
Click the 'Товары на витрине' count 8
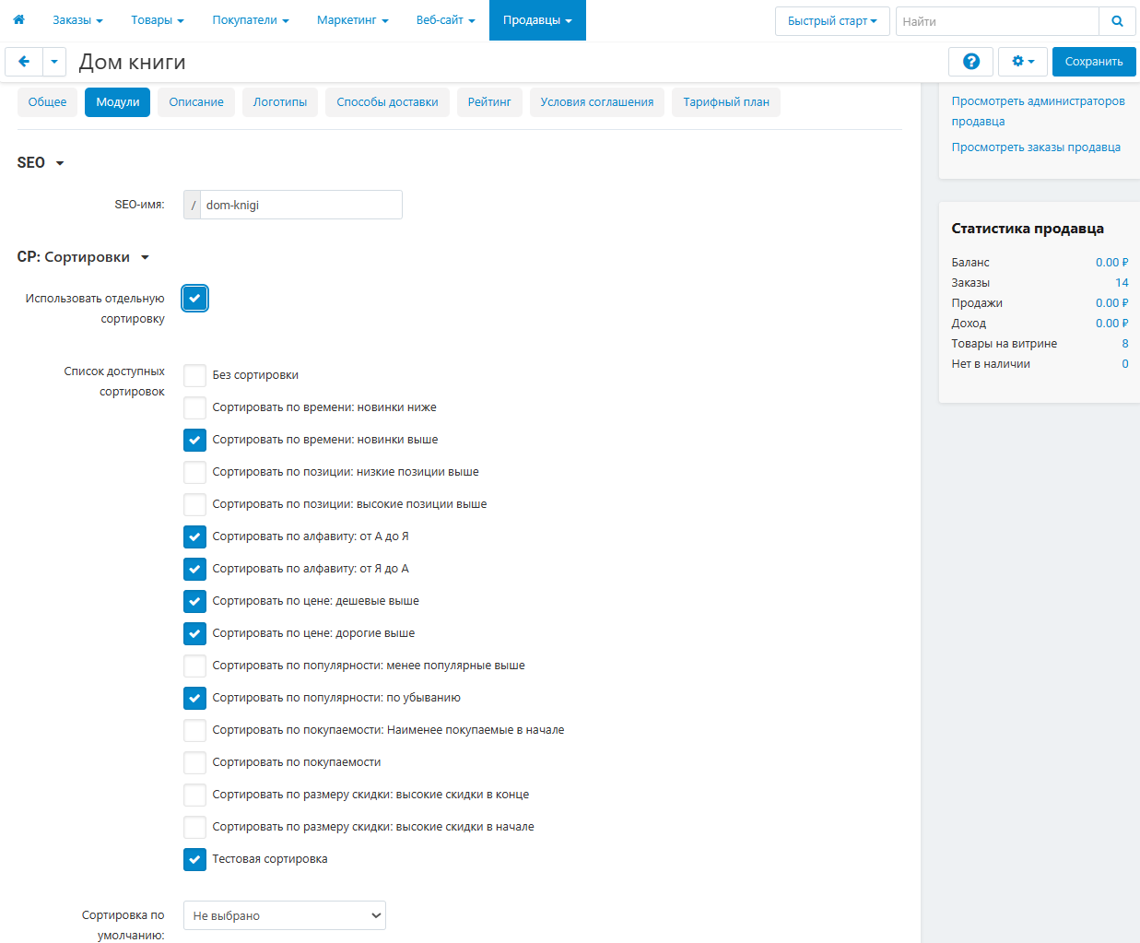(1125, 344)
